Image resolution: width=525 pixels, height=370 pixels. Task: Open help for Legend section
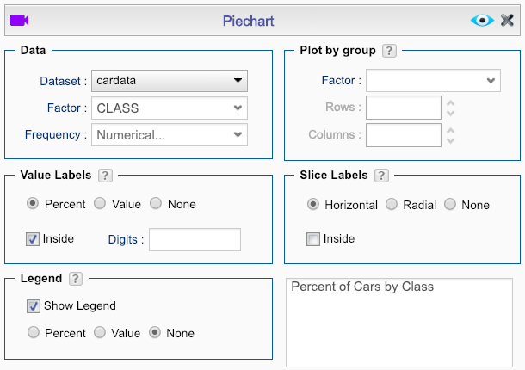tap(76, 279)
